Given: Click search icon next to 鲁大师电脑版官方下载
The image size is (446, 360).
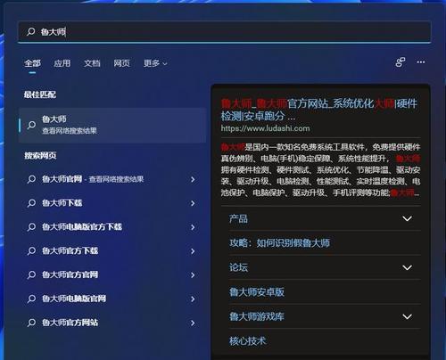Looking at the screenshot, I should [31, 227].
